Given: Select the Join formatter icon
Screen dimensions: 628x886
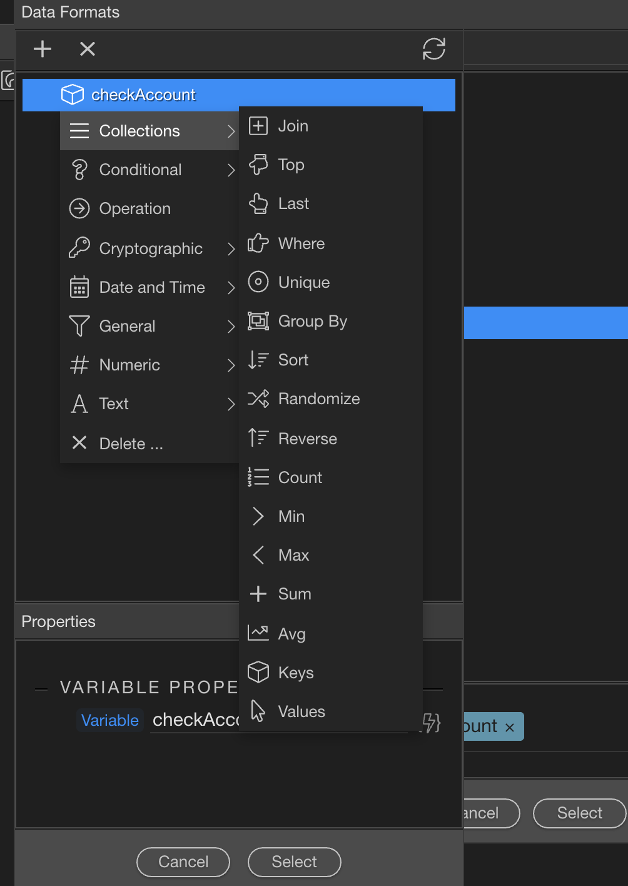Looking at the screenshot, I should [258, 126].
